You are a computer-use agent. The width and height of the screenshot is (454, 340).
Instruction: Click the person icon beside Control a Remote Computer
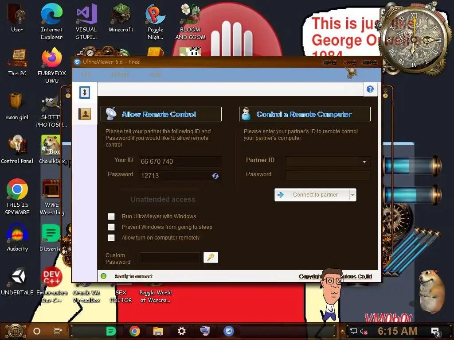(x=246, y=114)
